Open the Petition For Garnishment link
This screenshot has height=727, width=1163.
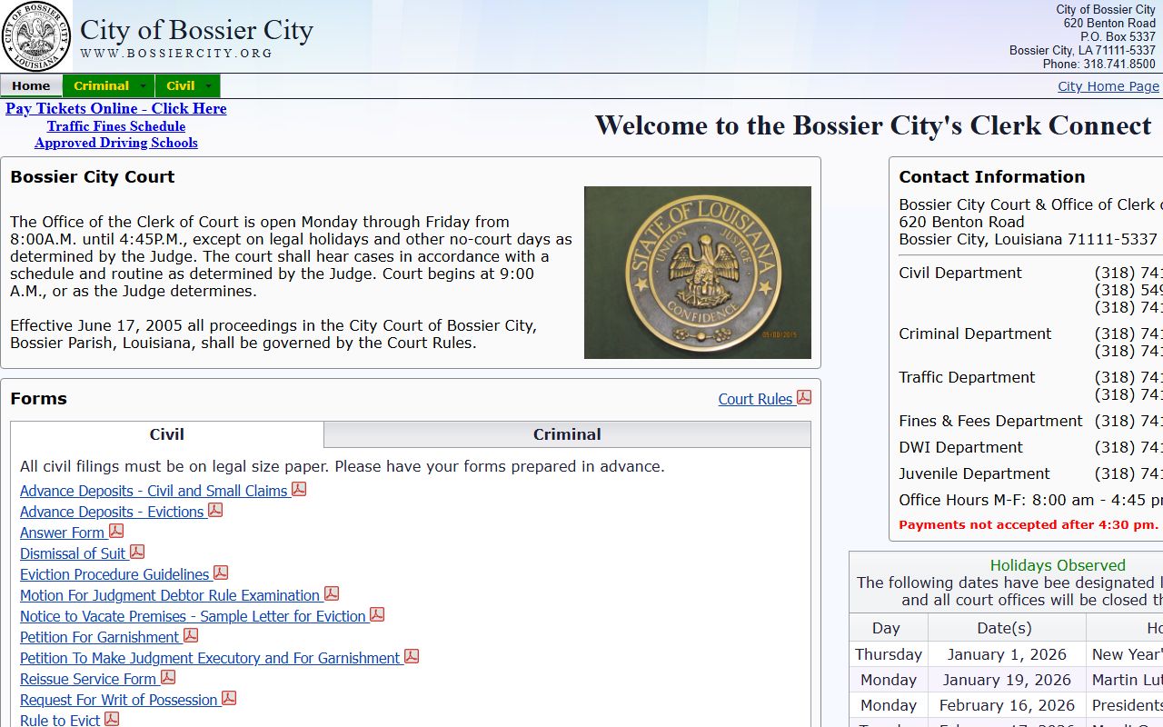pos(100,637)
